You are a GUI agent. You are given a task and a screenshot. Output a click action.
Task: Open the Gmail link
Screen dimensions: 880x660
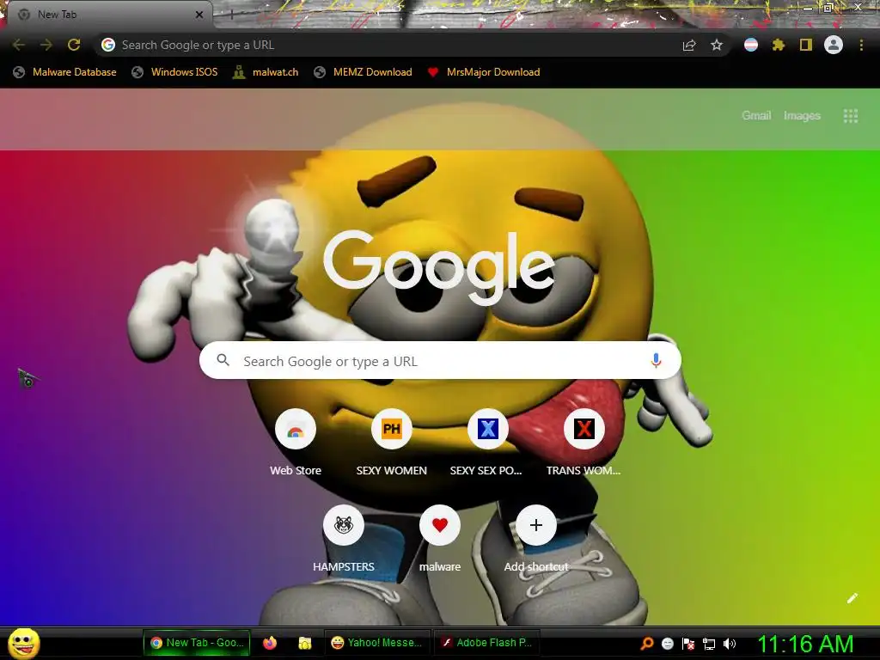(x=756, y=116)
